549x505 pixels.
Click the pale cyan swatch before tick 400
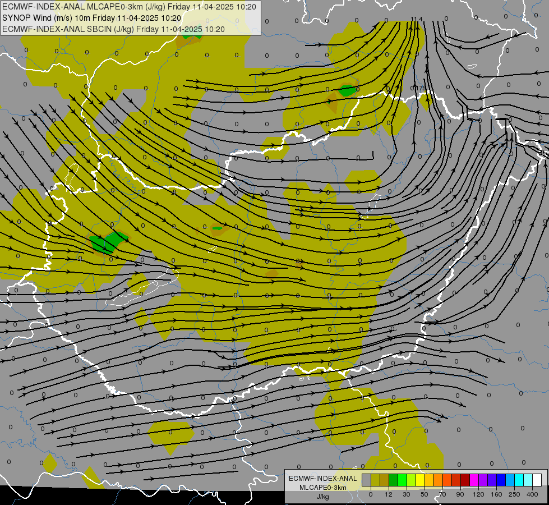[x=528, y=480]
